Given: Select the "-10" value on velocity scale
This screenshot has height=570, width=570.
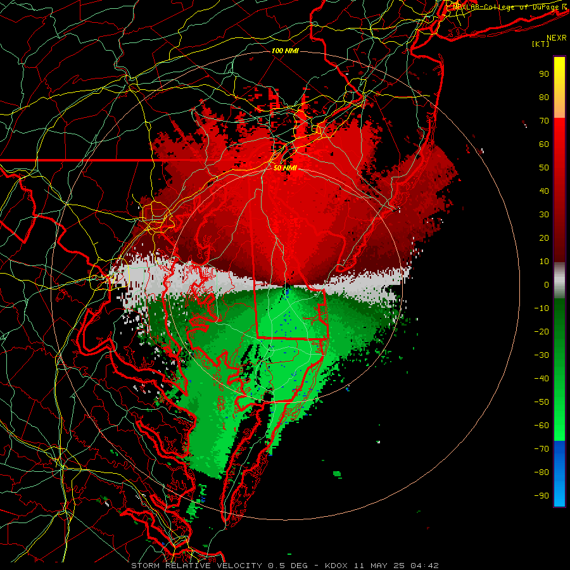Looking at the screenshot, I should pyautogui.click(x=541, y=308).
